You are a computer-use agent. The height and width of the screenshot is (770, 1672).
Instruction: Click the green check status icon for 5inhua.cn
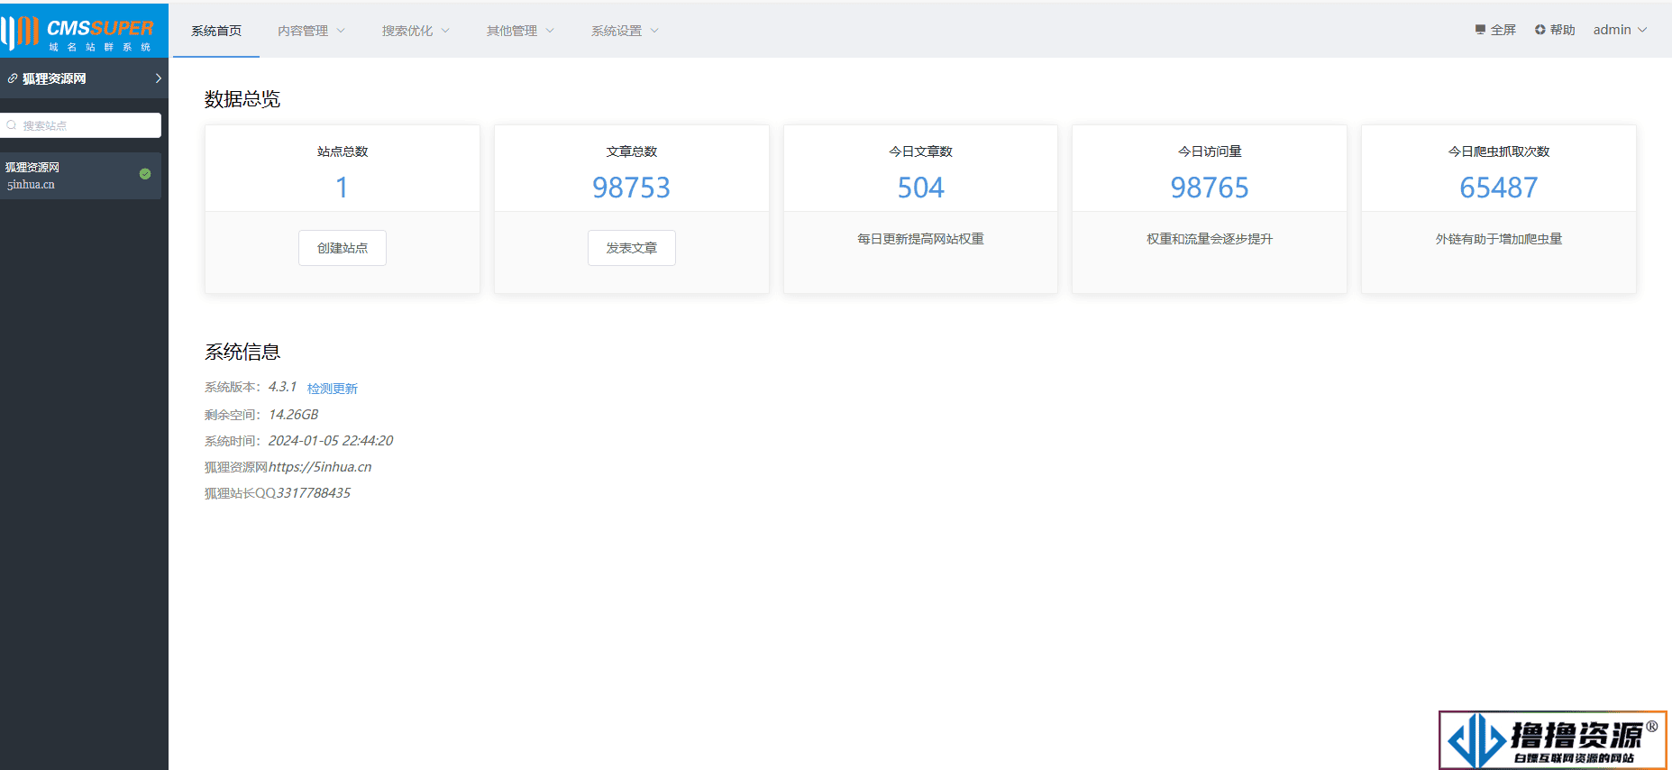point(145,174)
